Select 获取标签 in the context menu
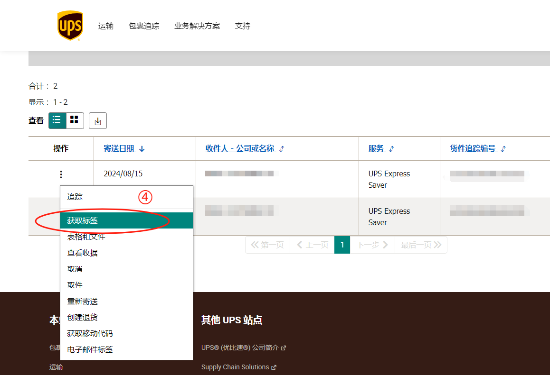This screenshot has width=550, height=375. [x=127, y=220]
